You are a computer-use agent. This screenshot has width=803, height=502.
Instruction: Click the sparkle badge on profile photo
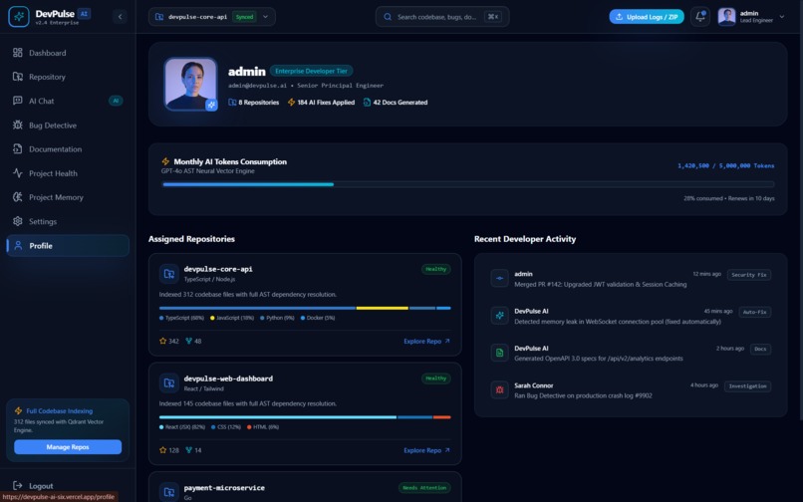[x=211, y=105]
